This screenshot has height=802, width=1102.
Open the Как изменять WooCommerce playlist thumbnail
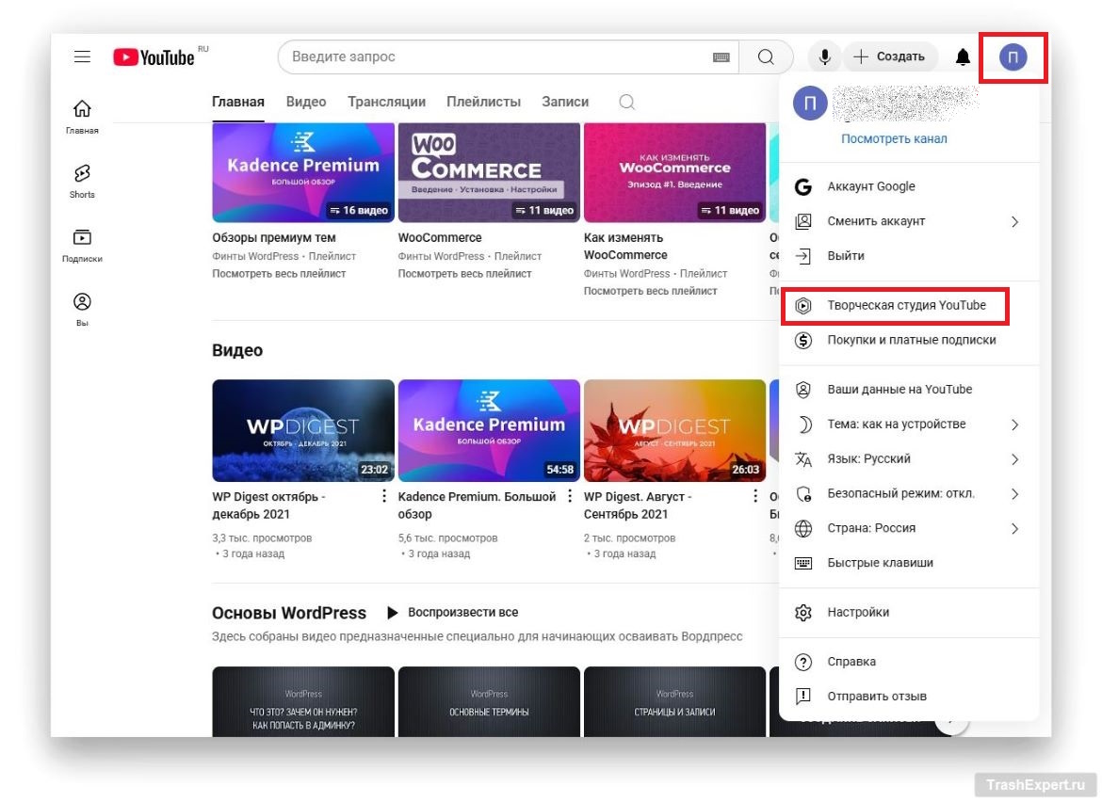[674, 173]
